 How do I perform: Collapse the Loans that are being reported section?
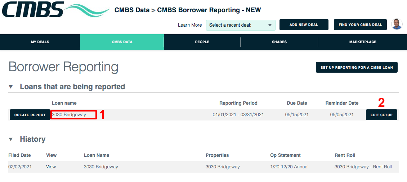pos(11,87)
